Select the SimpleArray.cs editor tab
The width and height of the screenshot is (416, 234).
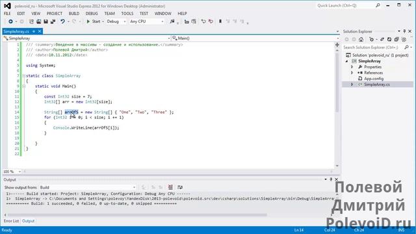pos(16,31)
